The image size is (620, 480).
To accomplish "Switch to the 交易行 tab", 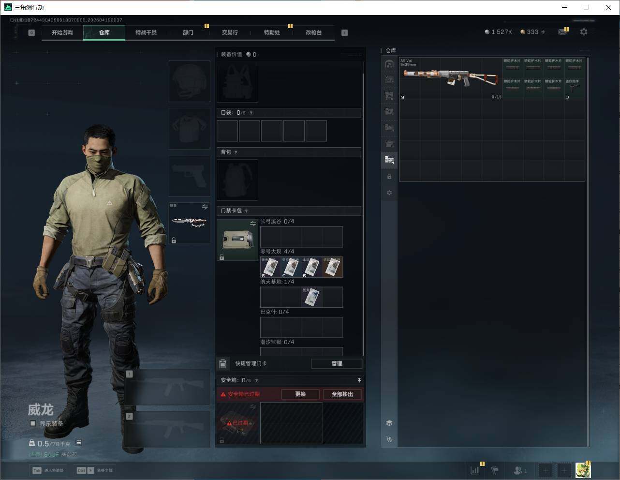I will click(x=230, y=32).
